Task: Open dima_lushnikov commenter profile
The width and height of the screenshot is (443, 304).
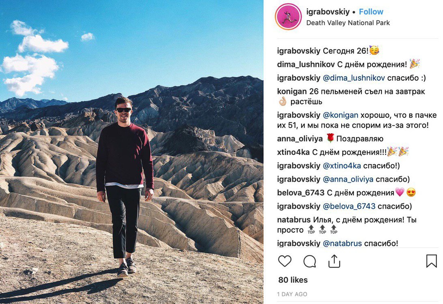Action: [306, 64]
